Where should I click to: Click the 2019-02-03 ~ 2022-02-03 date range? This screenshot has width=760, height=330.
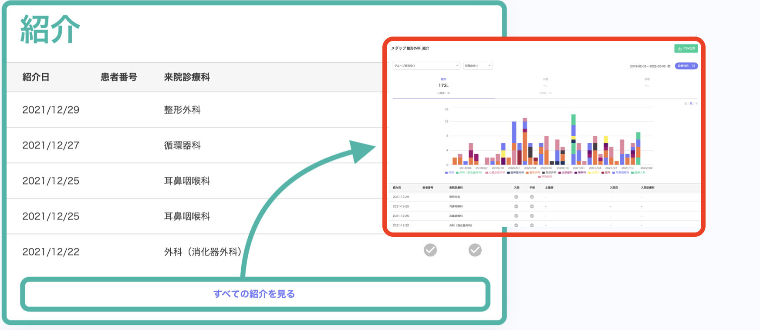(648, 66)
